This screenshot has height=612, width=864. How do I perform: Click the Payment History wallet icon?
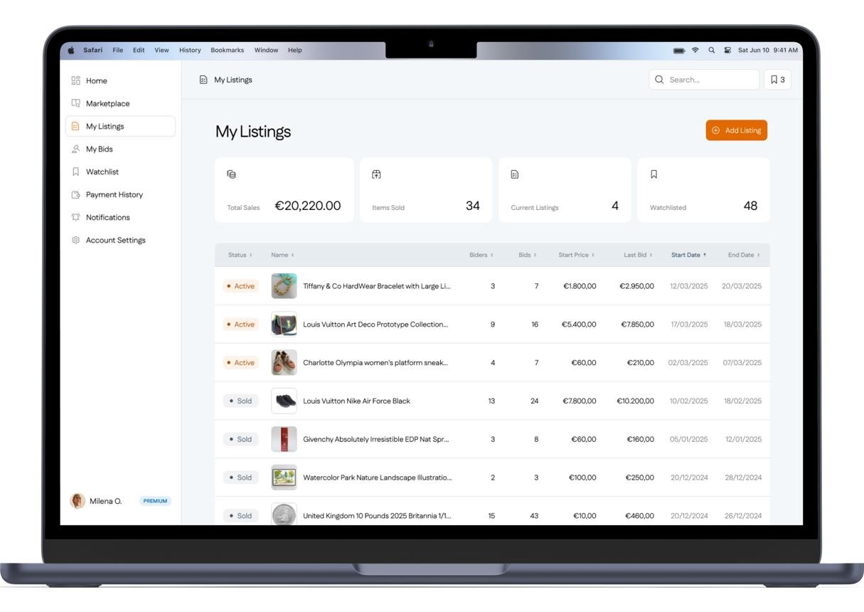coord(75,194)
